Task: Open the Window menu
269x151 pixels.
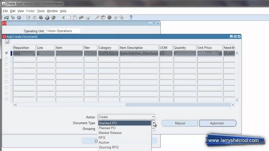Action: (52, 11)
